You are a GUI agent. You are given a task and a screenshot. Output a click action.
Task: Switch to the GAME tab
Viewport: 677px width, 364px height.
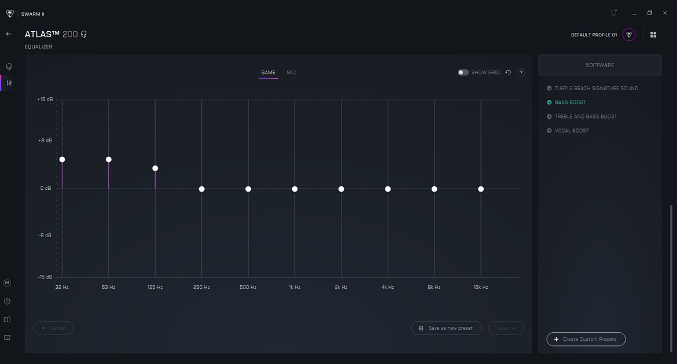pyautogui.click(x=268, y=72)
